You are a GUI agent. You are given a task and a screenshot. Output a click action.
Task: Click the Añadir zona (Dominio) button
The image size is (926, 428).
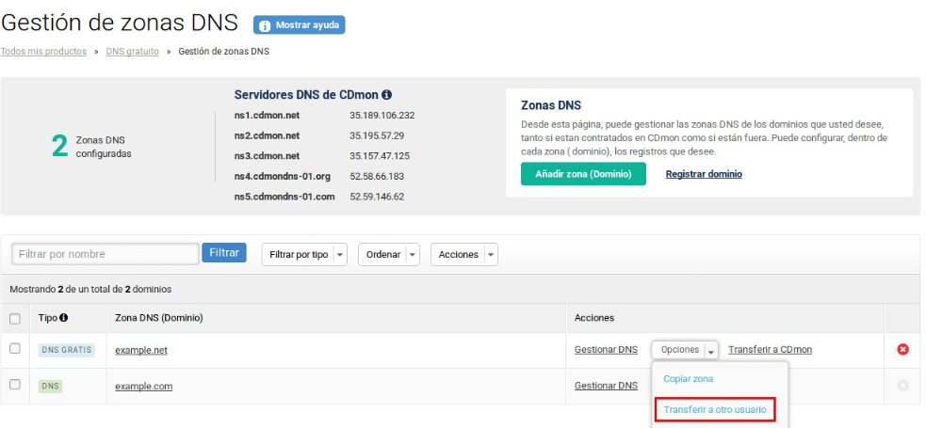[583, 174]
